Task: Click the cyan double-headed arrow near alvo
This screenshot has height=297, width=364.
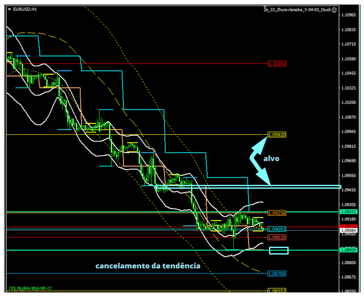Action: pos(255,155)
